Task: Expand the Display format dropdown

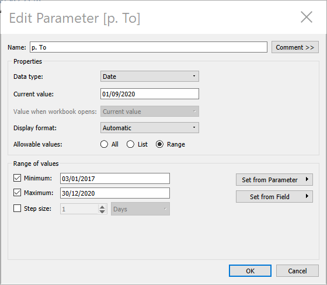Action: 149,128
